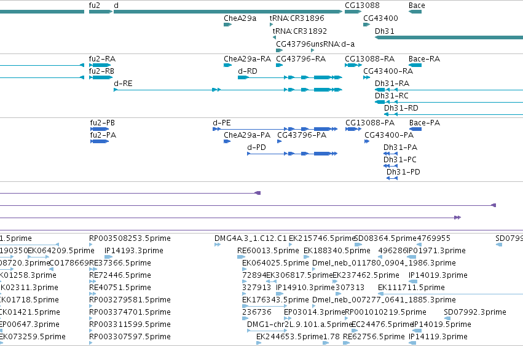Select the EK237462.5prime EST
The image size is (523, 346).
tap(335, 281)
